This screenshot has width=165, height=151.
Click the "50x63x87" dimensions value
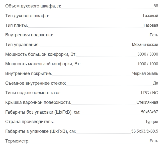[x=149, y=112]
